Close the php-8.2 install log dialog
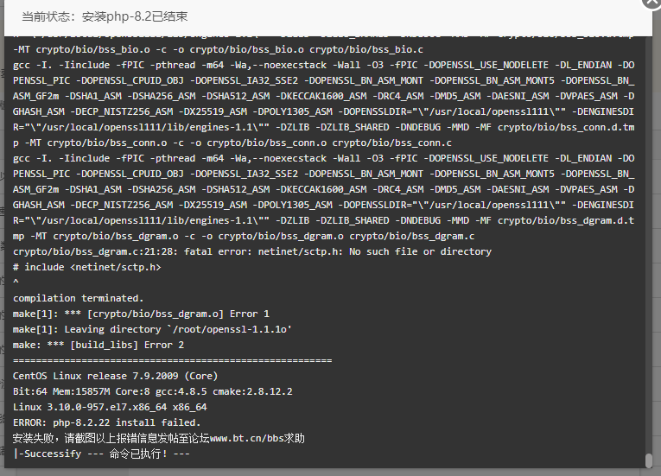The image size is (661, 476). [x=652, y=2]
